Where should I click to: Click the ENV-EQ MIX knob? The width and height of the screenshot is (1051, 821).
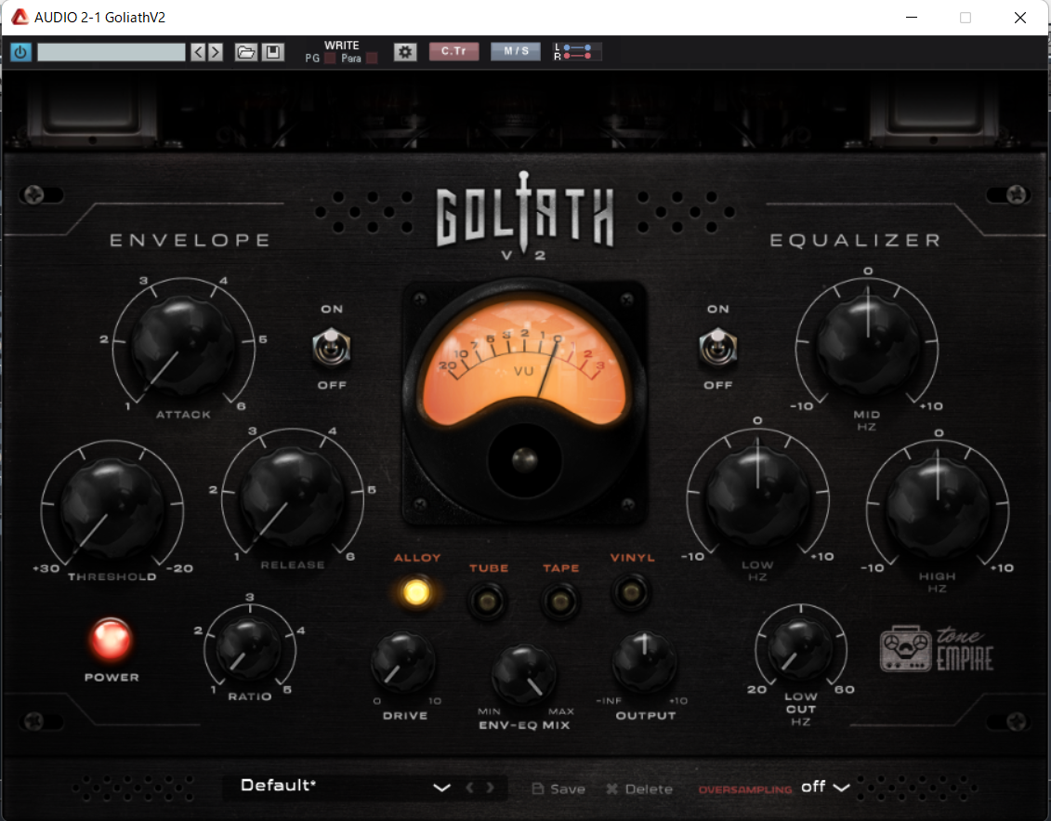(x=523, y=674)
